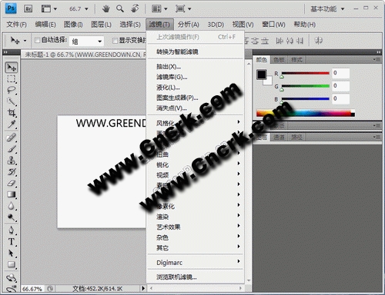Open the Image (图像) menu
The image size is (385, 295).
(73, 25)
